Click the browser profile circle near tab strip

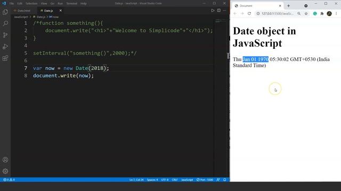306,6
